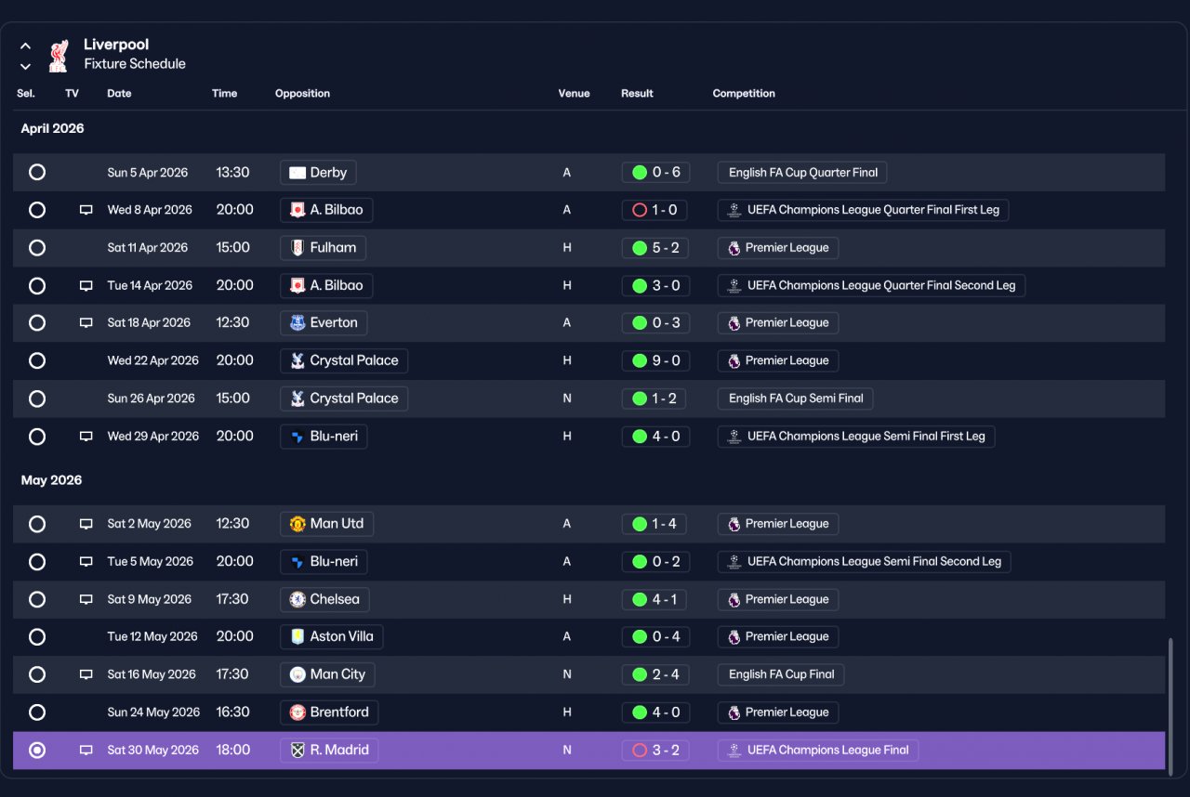Click the red loss indicator for R. Madrid 3 - 2
Screen dimensions: 1190x797
click(640, 750)
